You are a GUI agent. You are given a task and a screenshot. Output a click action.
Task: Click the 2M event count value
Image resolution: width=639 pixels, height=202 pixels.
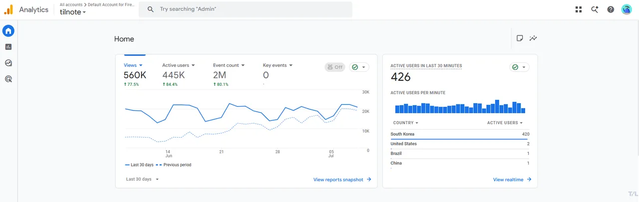click(220, 75)
